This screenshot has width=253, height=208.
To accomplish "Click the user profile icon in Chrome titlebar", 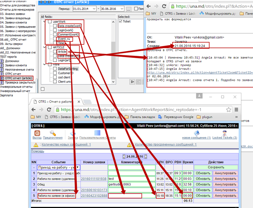I will pyautogui.click(x=199, y=95).
